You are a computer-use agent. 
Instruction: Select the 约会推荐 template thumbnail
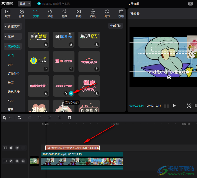(89, 106)
